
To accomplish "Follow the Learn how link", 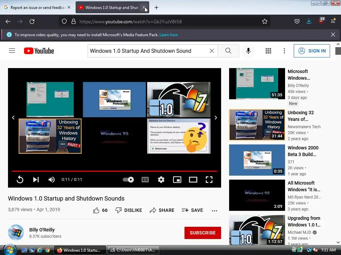I will [169, 35].
